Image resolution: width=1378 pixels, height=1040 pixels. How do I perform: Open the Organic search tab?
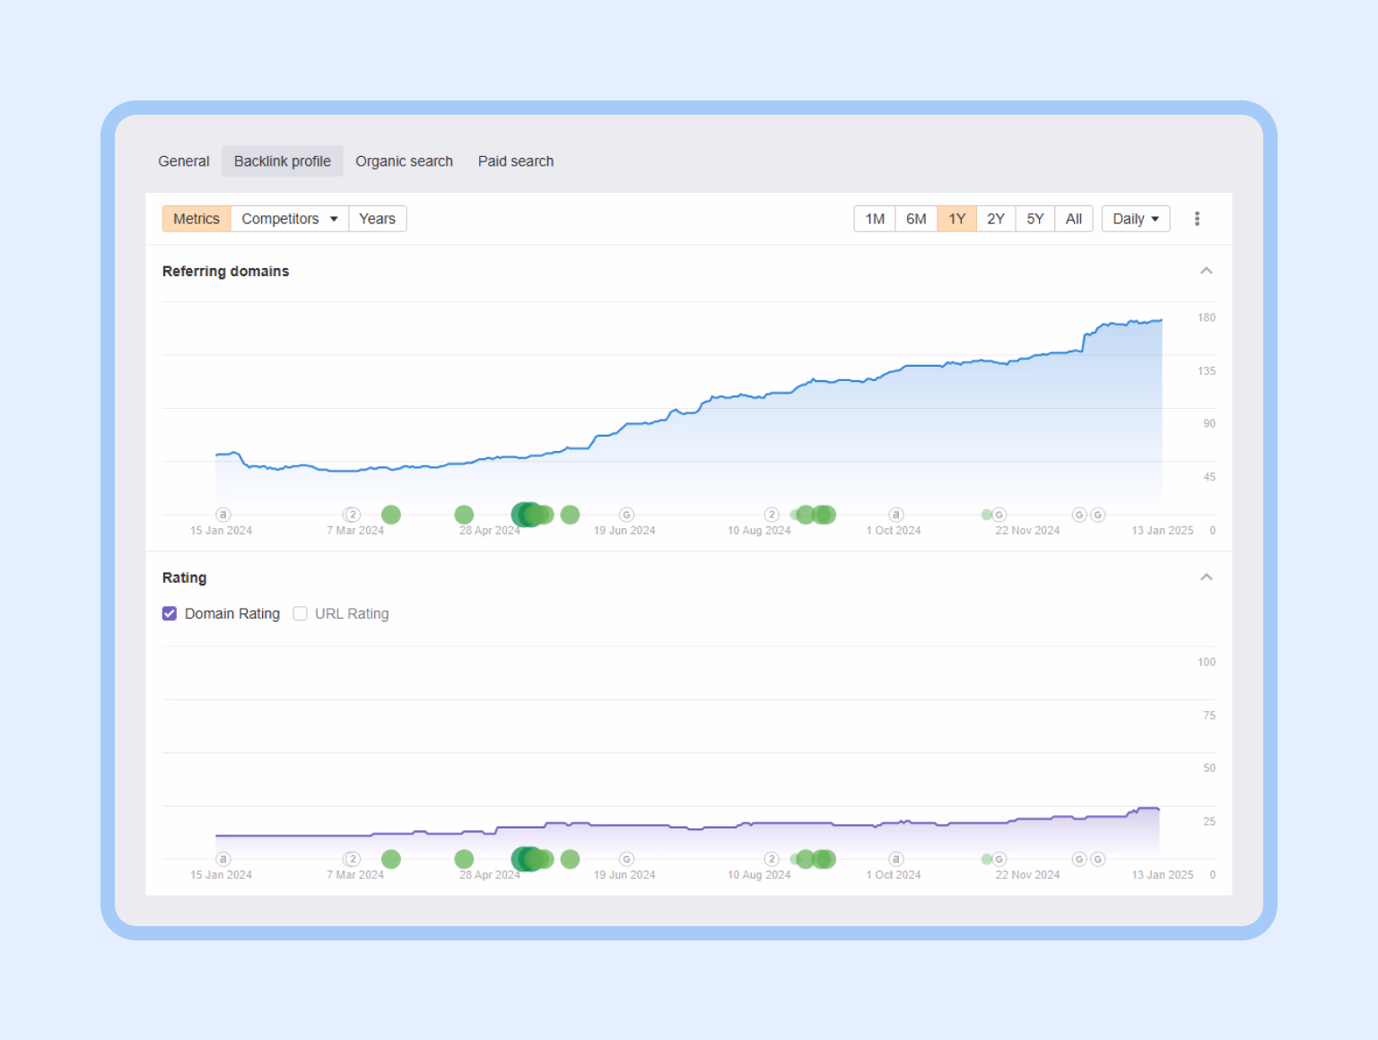tap(404, 161)
